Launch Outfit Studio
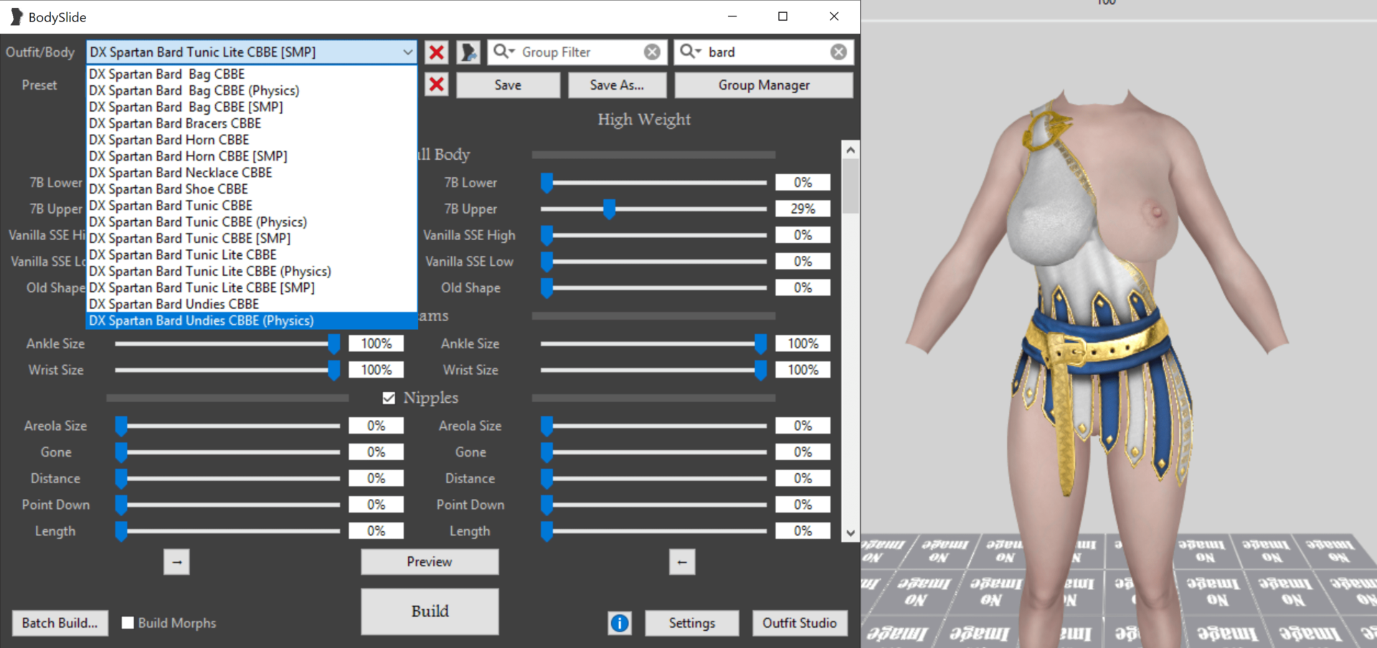 tap(800, 623)
